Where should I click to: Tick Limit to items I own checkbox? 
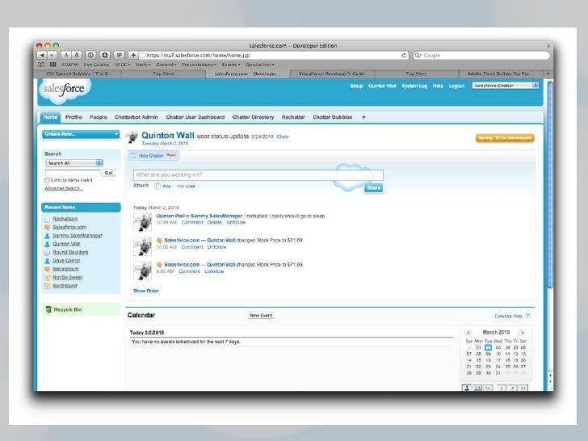(x=47, y=180)
